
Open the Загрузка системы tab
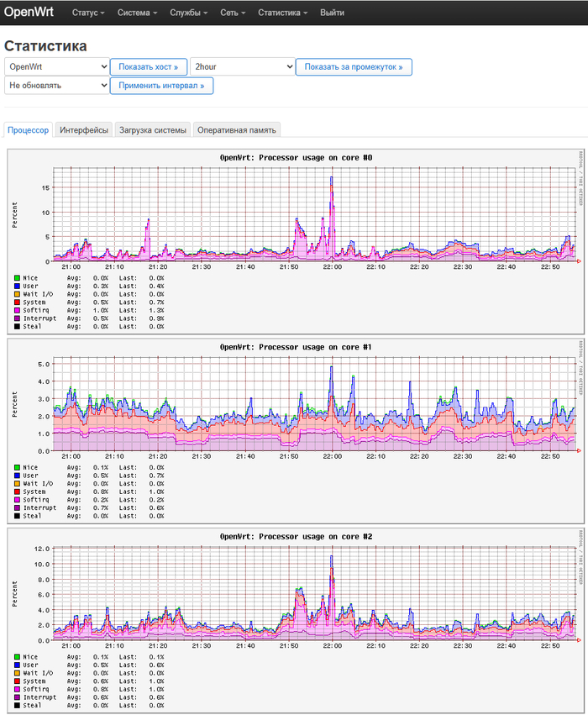pyautogui.click(x=152, y=129)
